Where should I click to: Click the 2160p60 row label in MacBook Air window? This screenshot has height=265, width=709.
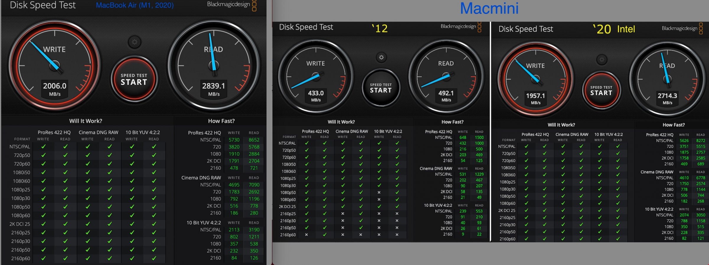21,259
